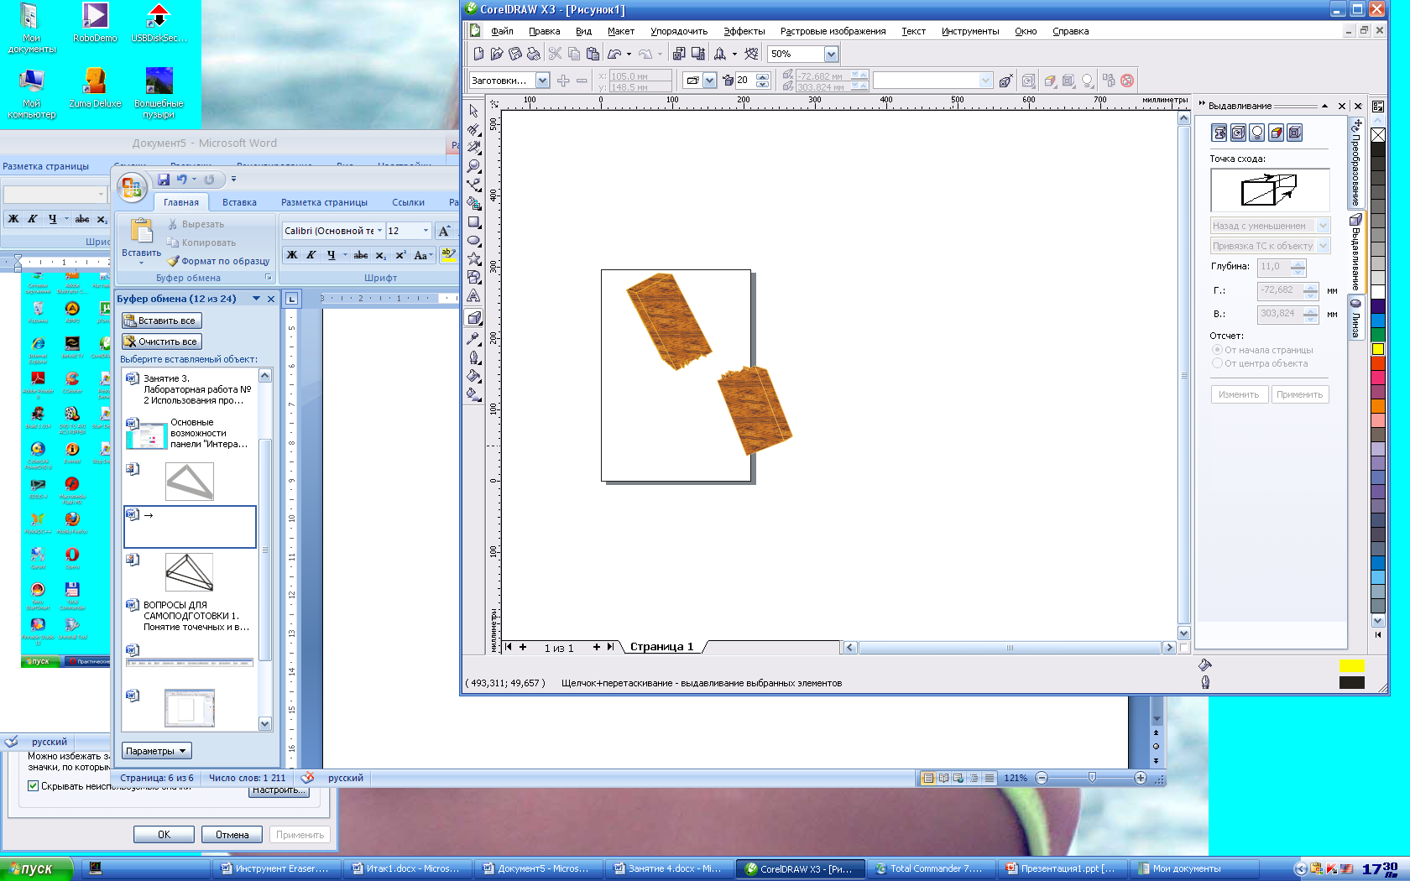Select the Polygon star tool
This screenshot has width=1410, height=881.
(x=474, y=259)
